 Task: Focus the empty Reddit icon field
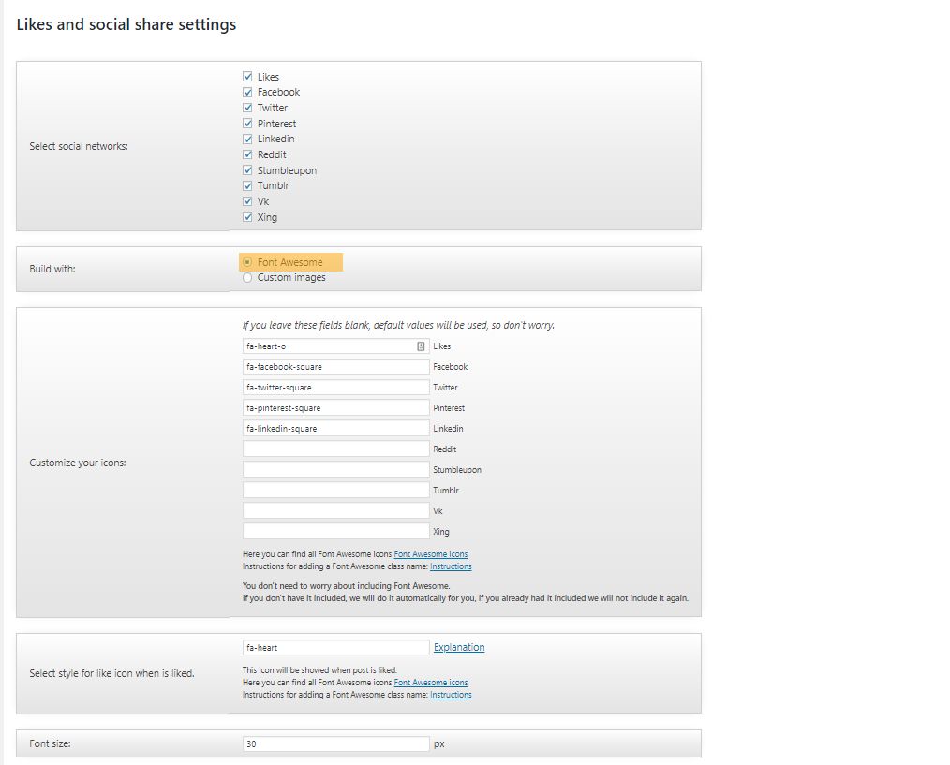click(335, 449)
